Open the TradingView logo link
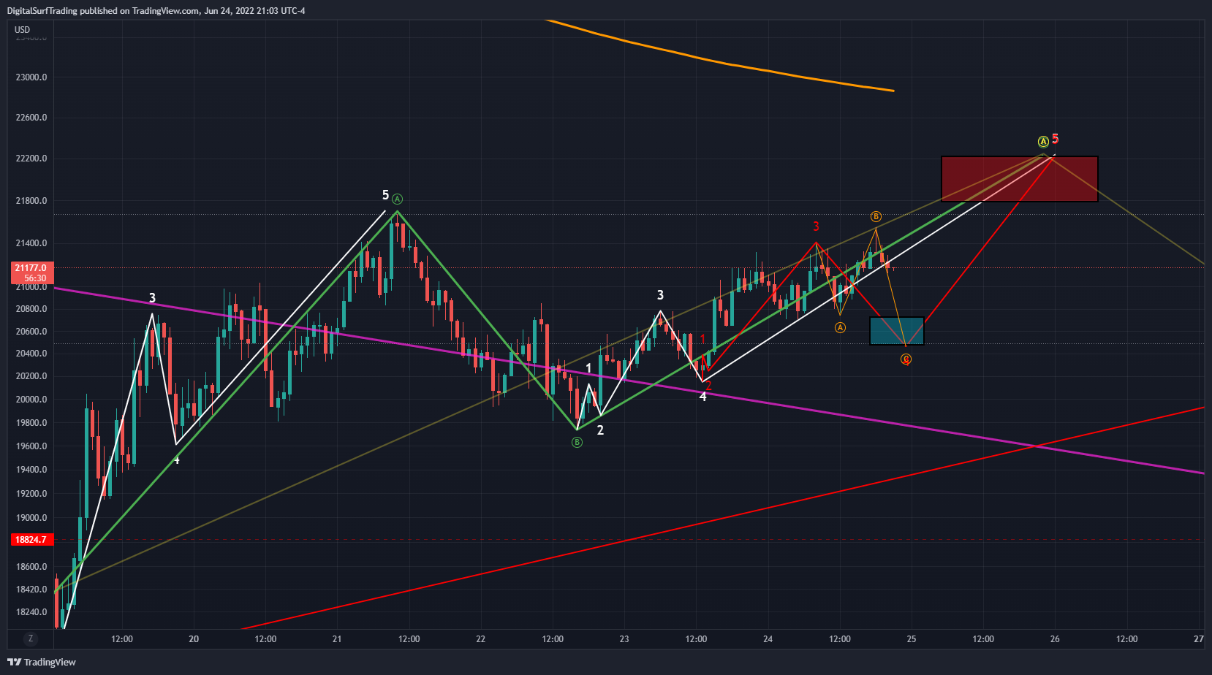The width and height of the screenshot is (1212, 675). 42,662
